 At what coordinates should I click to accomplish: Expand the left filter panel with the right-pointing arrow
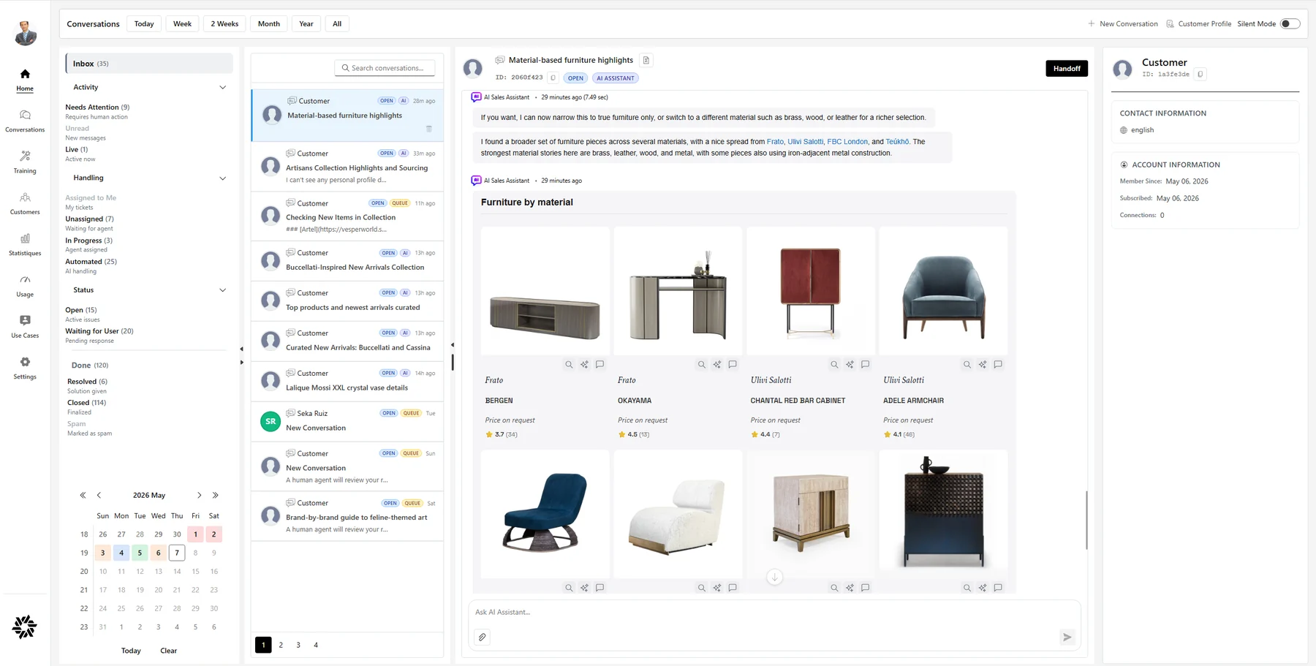point(242,362)
